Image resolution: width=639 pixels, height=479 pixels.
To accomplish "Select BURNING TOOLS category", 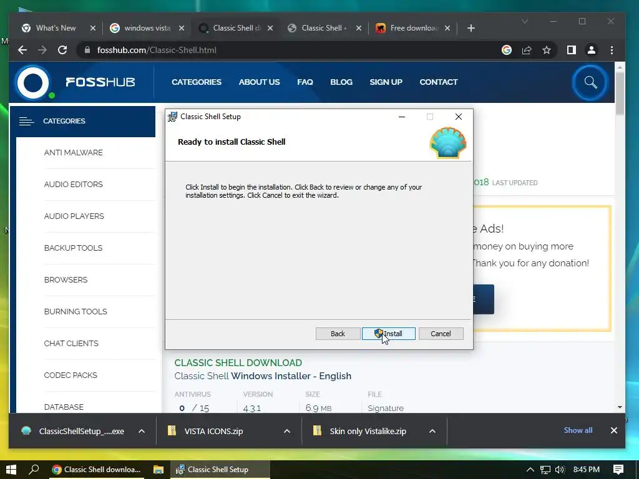I will coord(76,311).
